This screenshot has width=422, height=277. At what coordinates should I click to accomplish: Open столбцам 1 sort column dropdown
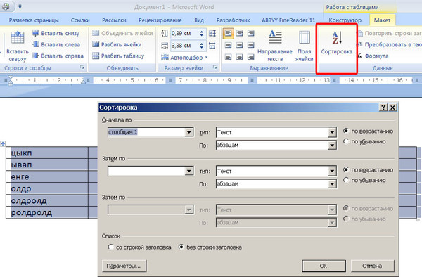[189, 132]
